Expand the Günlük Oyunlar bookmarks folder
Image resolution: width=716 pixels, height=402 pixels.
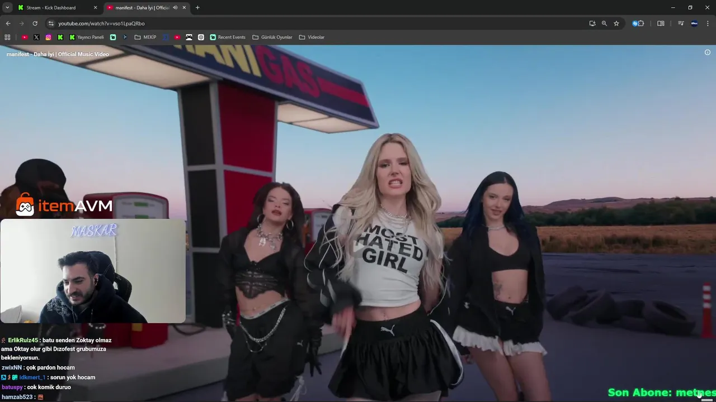tap(272, 37)
